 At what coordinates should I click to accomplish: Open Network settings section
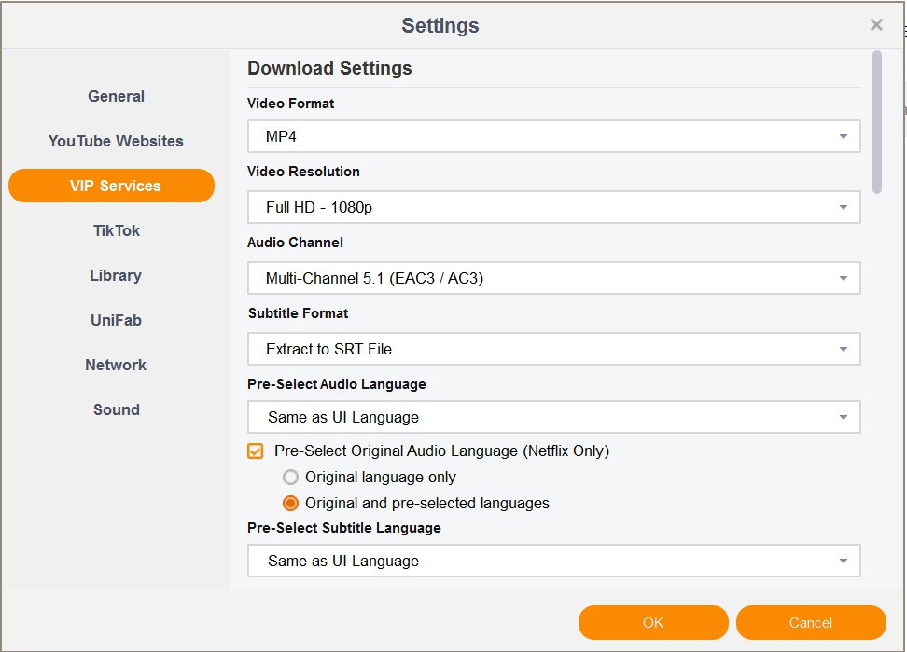pos(116,365)
